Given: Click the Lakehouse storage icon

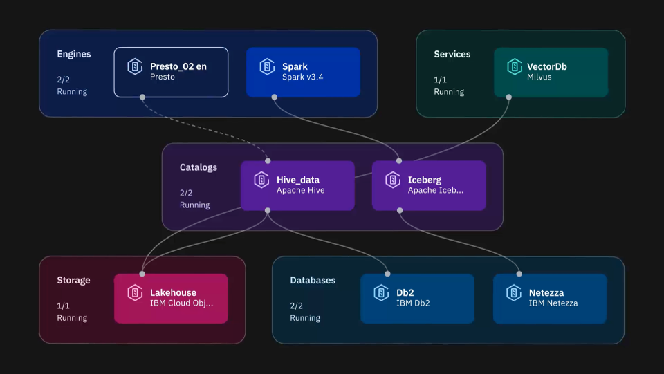Looking at the screenshot, I should coord(135,292).
